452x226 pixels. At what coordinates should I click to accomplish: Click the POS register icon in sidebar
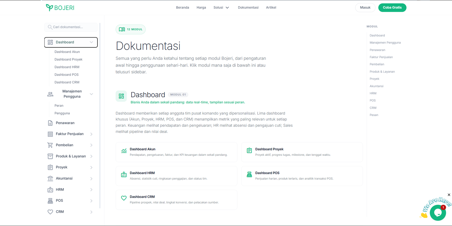click(x=50, y=201)
